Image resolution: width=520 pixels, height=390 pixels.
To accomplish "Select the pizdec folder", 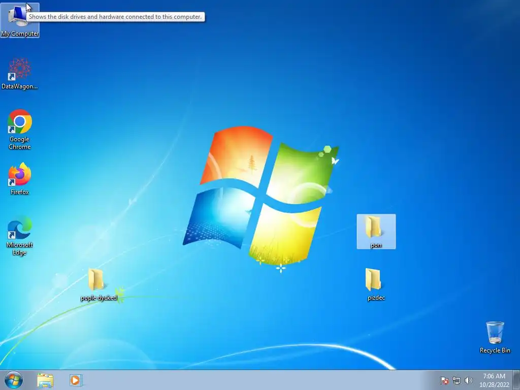I will pyautogui.click(x=376, y=284).
